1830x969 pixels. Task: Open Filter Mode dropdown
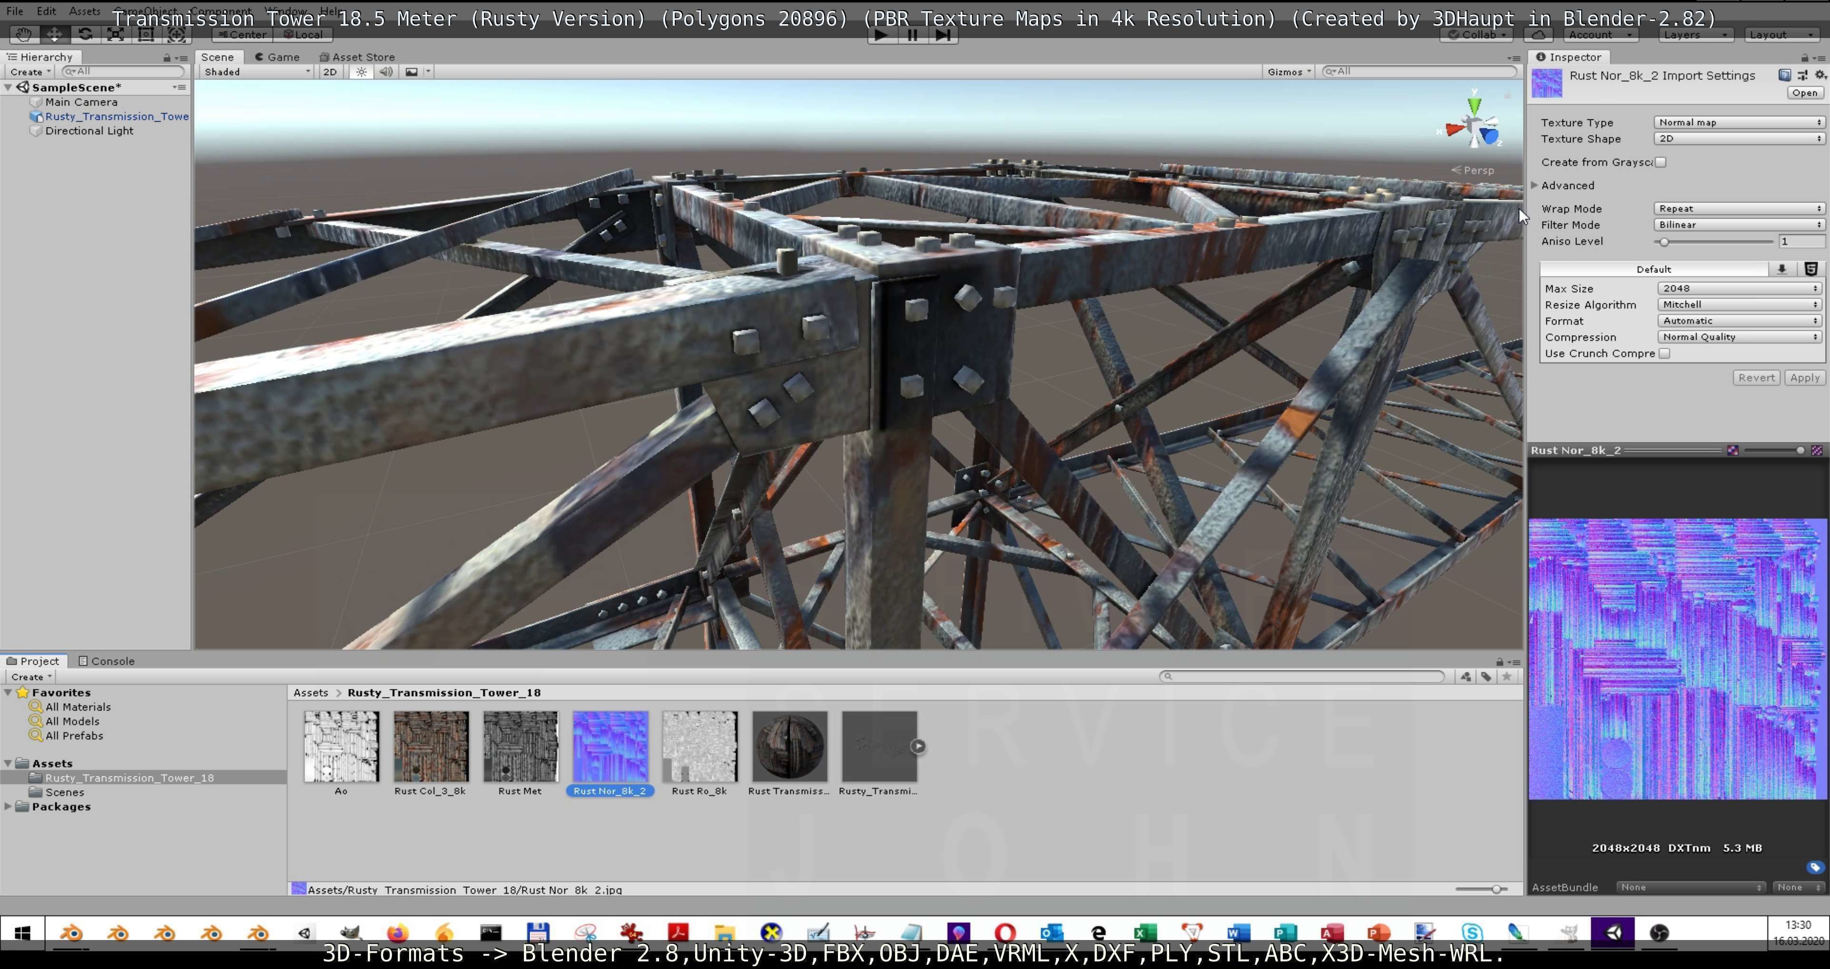(1739, 224)
